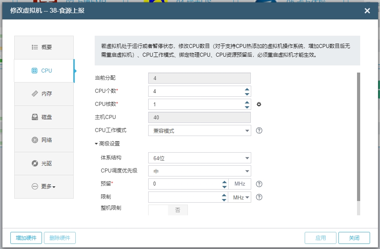The height and width of the screenshot is (249, 380).
Task: Open the 磁盘 disk tab
Action: coord(44,117)
